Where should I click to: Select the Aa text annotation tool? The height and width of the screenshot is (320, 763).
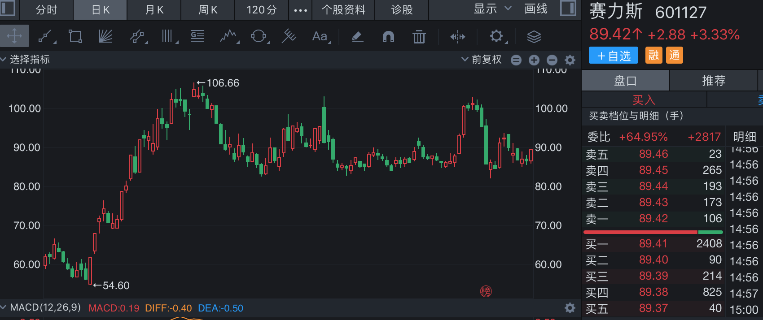(x=320, y=36)
